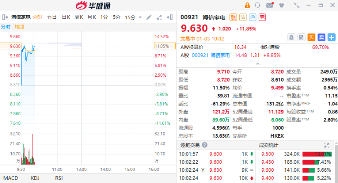Screen dimensions: 338x183
Task: Switch to 1分 chart tab
Action: [104, 17]
